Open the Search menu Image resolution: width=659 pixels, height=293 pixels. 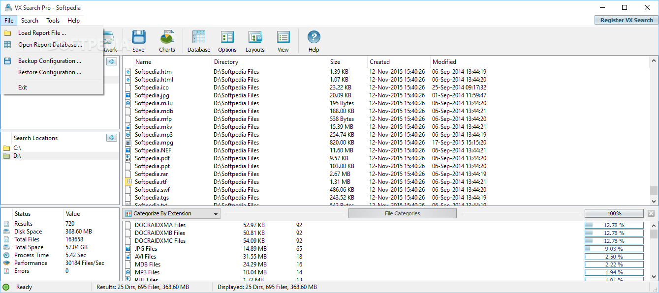pyautogui.click(x=30, y=21)
